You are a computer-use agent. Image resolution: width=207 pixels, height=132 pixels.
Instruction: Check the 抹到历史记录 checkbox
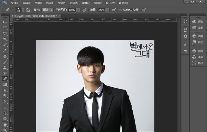pos(120,10)
